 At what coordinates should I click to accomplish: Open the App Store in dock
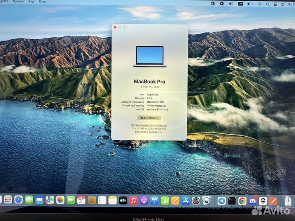tap(186, 201)
